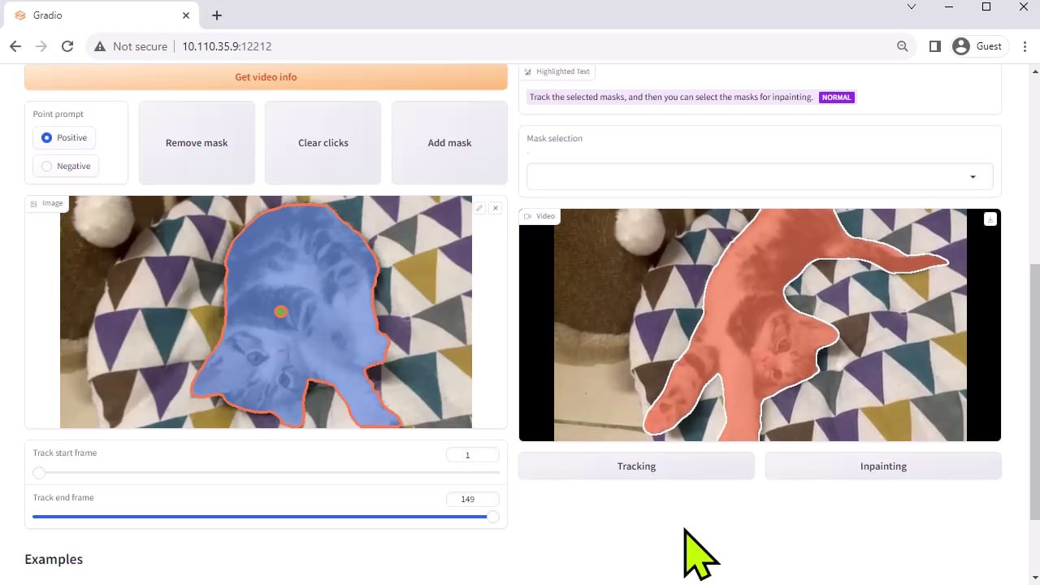Click the Point prompt label
The width and height of the screenshot is (1040, 585).
(x=58, y=115)
